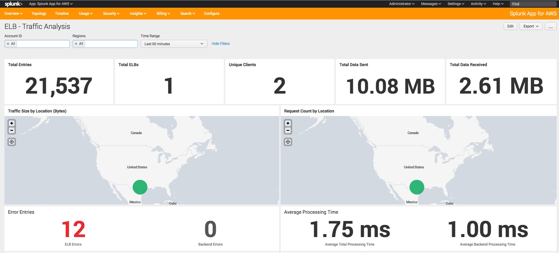
Task: Click green bubble on Request Count map
Action: [x=417, y=187]
